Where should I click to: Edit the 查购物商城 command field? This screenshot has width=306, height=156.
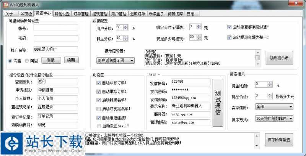(57, 125)
